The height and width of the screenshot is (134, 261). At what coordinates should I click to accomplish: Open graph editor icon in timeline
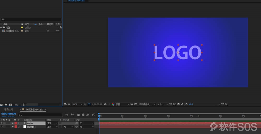click(x=93, y=115)
